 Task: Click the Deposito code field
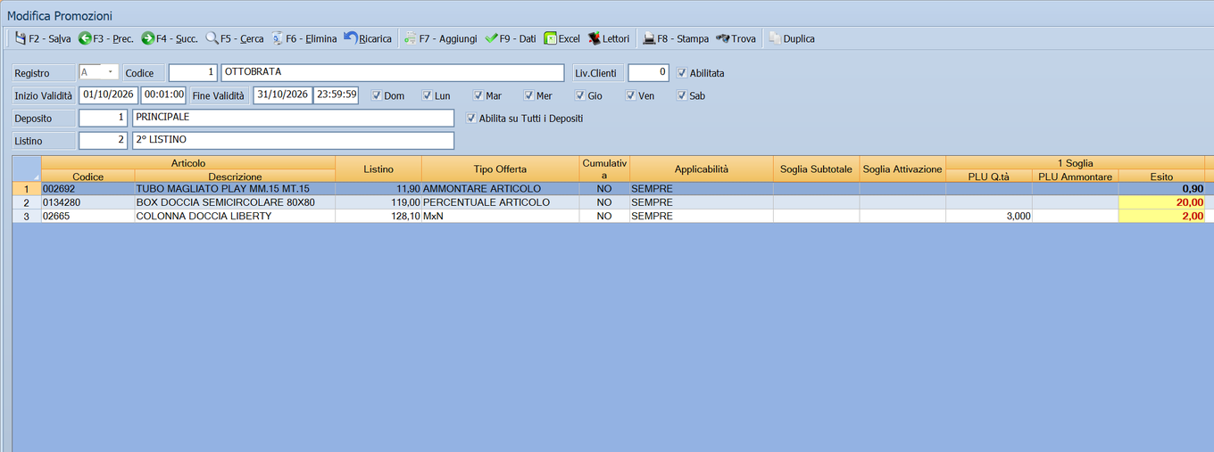click(x=103, y=118)
